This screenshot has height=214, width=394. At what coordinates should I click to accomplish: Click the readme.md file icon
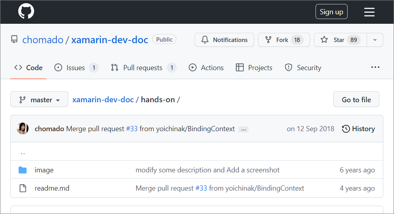pos(23,188)
